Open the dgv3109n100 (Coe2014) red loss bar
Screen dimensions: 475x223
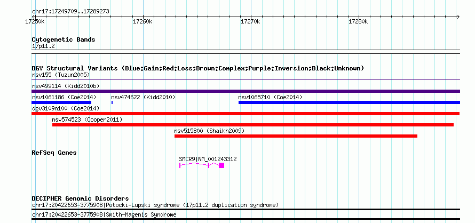pyautogui.click(x=246, y=114)
